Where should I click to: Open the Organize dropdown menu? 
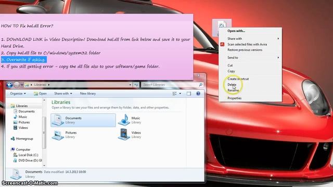pyautogui.click(x=18, y=94)
